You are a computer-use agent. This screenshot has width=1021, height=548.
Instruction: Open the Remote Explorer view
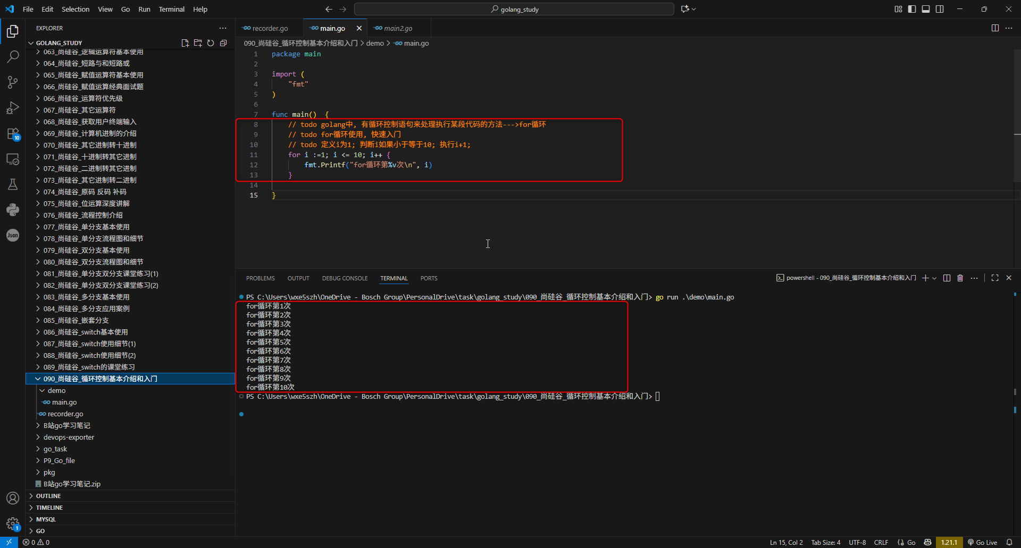point(13,159)
